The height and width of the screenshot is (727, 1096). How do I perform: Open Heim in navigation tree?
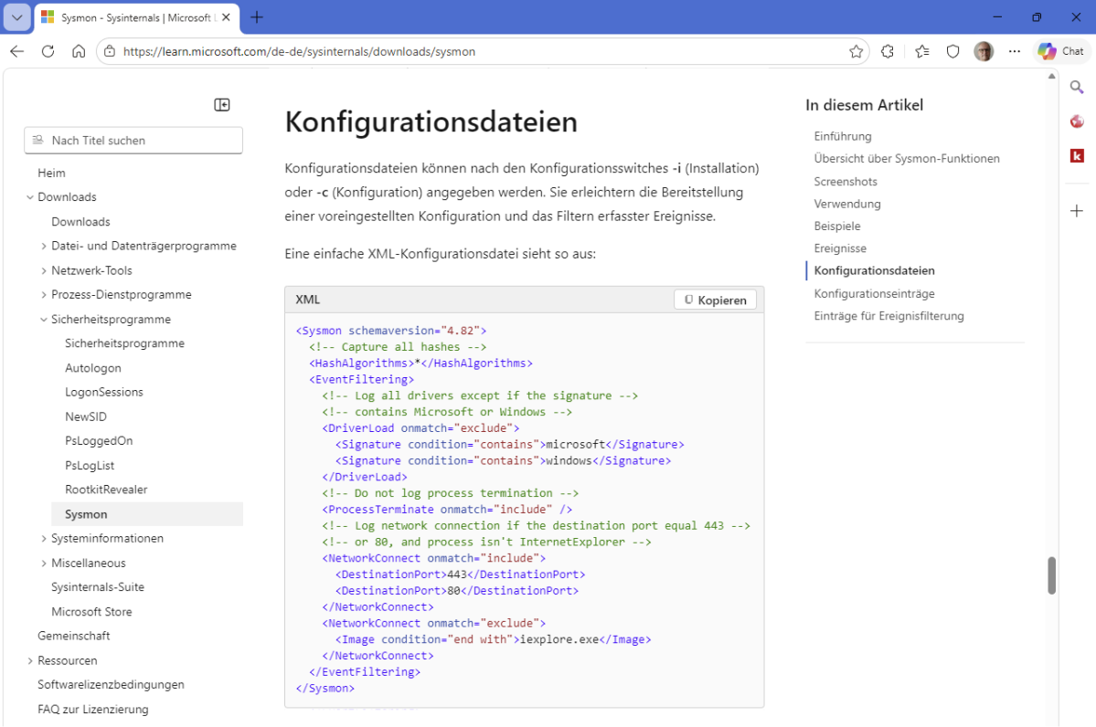(51, 173)
